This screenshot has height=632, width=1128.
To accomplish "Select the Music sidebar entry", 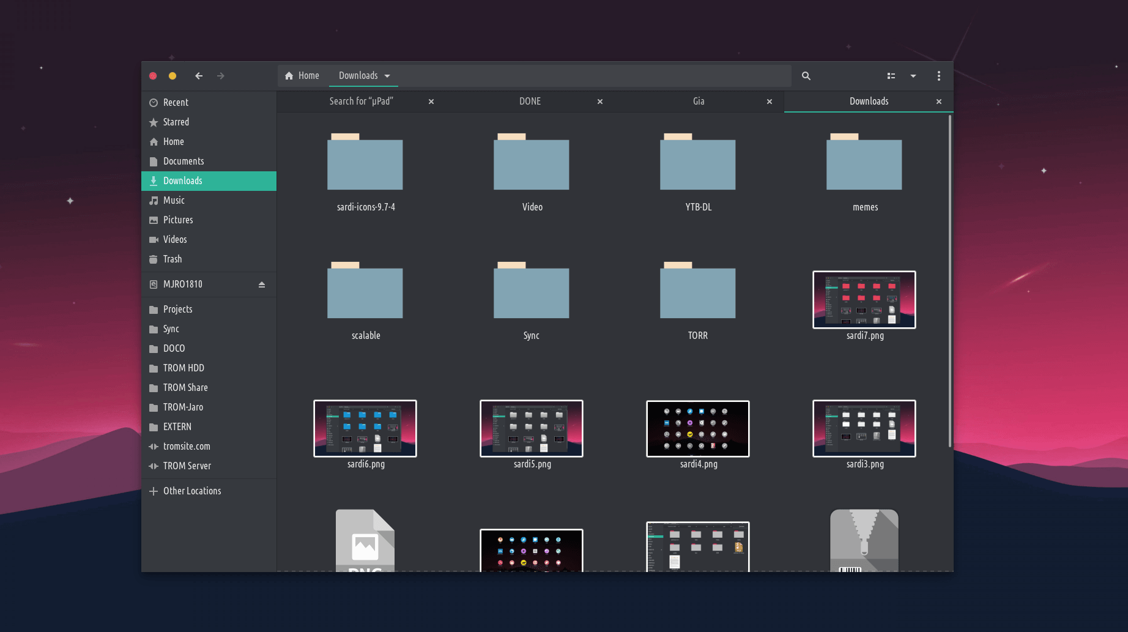I will tap(174, 201).
